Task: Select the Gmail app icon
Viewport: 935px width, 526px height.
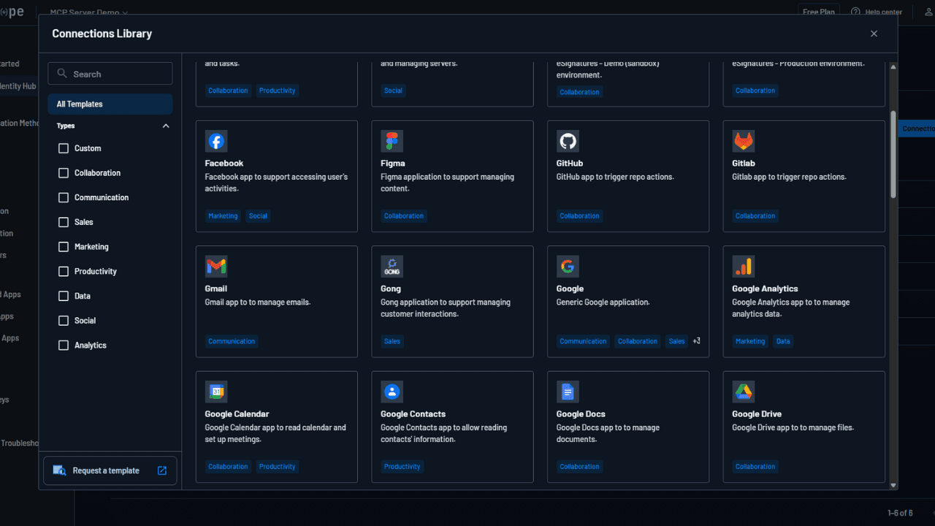Action: 215,266
